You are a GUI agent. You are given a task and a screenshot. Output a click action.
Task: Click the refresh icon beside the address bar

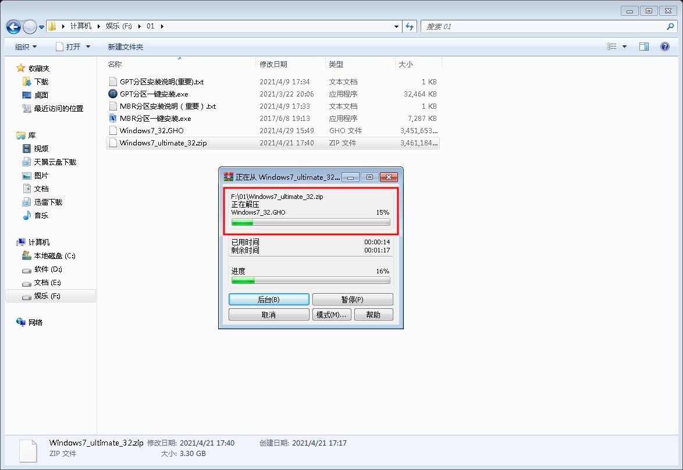pyautogui.click(x=410, y=26)
